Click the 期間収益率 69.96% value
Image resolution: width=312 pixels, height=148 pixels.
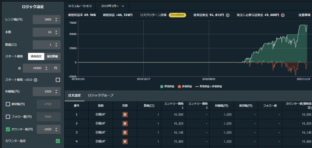pyautogui.click(x=90, y=15)
